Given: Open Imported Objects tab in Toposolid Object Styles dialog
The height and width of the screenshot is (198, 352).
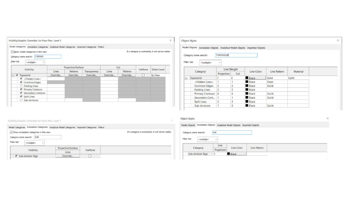Looking at the screenshot, I should (256, 48).
